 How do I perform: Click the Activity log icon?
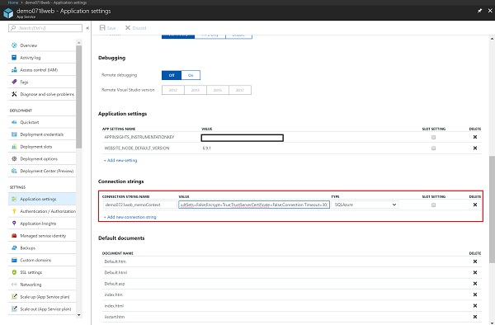pos(14,58)
